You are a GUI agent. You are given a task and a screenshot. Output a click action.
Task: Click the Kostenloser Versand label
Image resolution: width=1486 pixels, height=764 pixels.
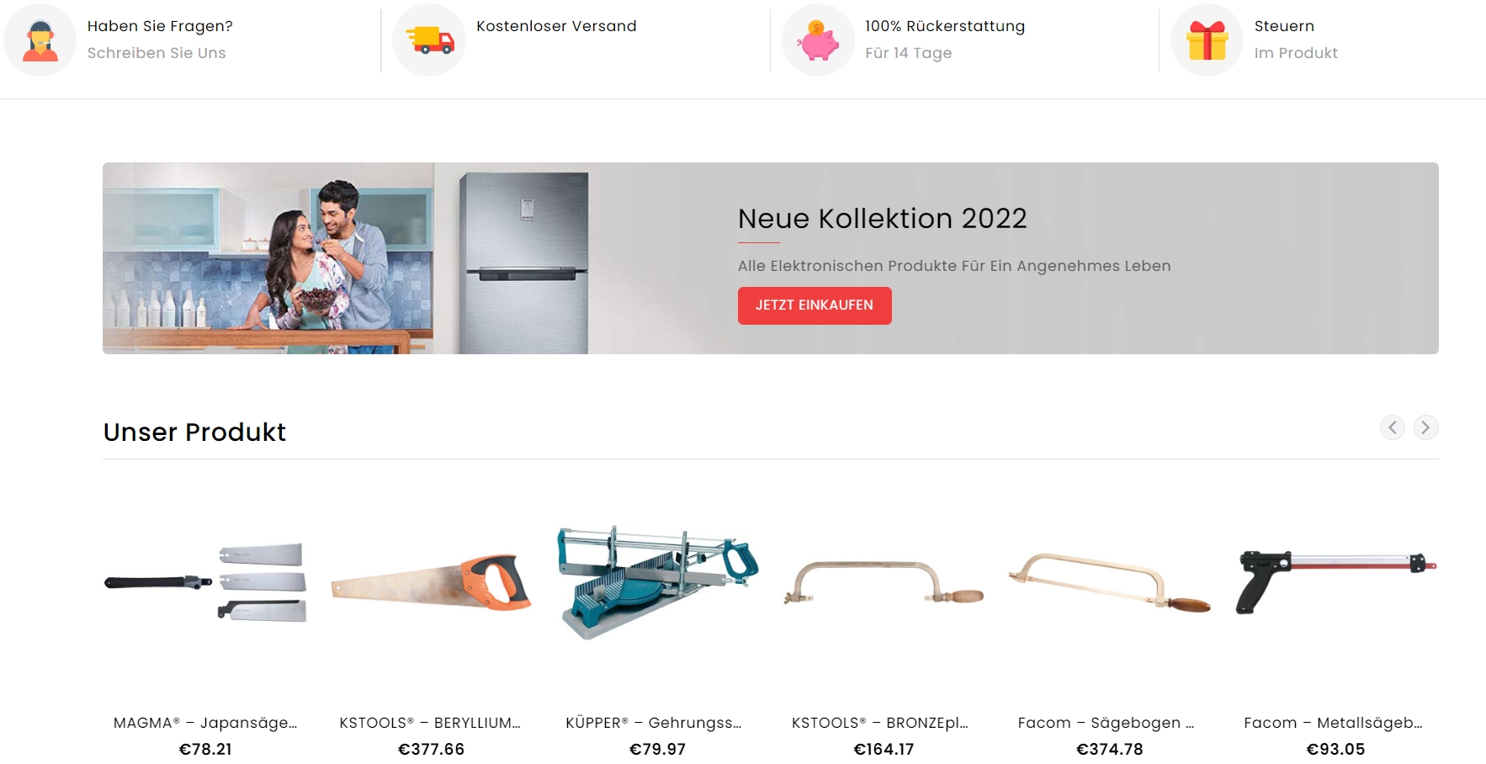click(556, 26)
